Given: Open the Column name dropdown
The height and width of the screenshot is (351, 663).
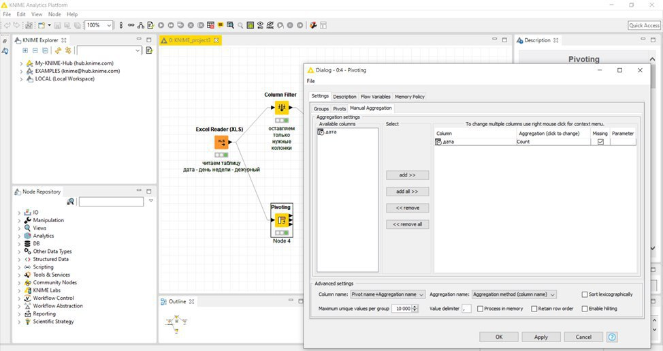Looking at the screenshot, I should 388,294.
